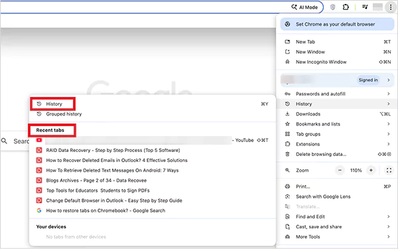Open Bookmarks and lists submenu
The width and height of the screenshot is (398, 249).
coord(337,124)
